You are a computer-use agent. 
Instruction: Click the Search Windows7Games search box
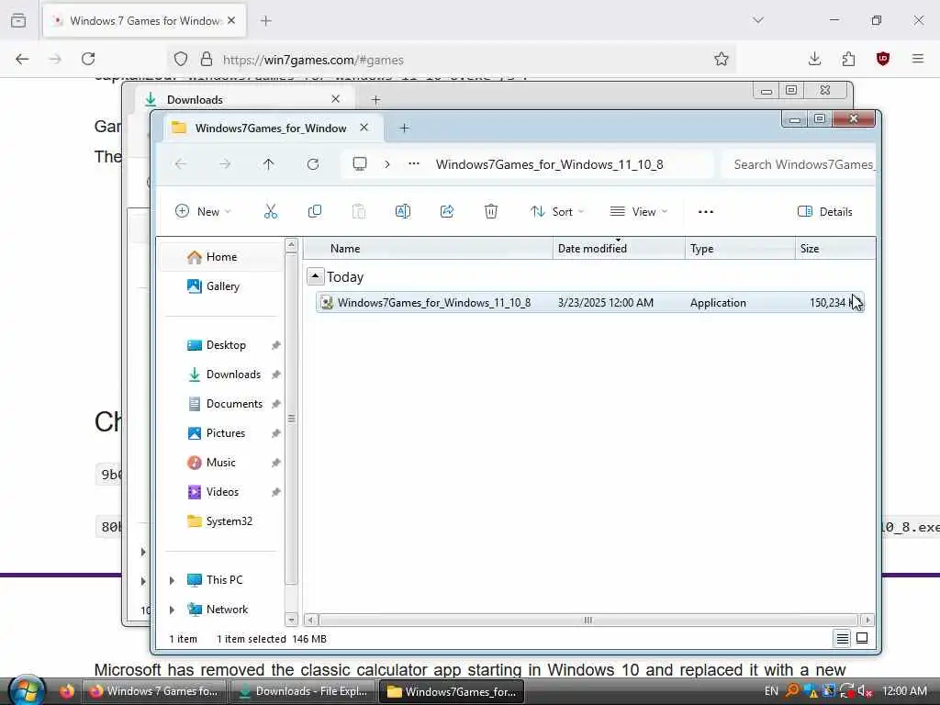click(x=800, y=164)
